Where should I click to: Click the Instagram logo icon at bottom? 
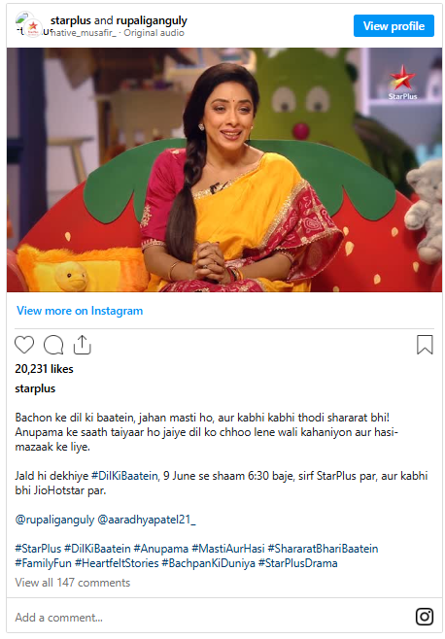click(x=425, y=617)
